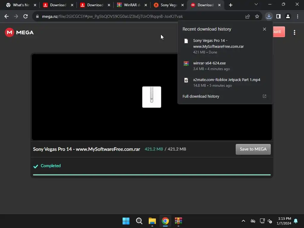Close the Recent download history popup
This screenshot has width=304, height=228.
click(265, 29)
